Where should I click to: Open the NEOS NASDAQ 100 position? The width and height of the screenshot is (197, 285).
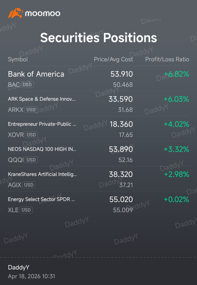[x=99, y=154]
